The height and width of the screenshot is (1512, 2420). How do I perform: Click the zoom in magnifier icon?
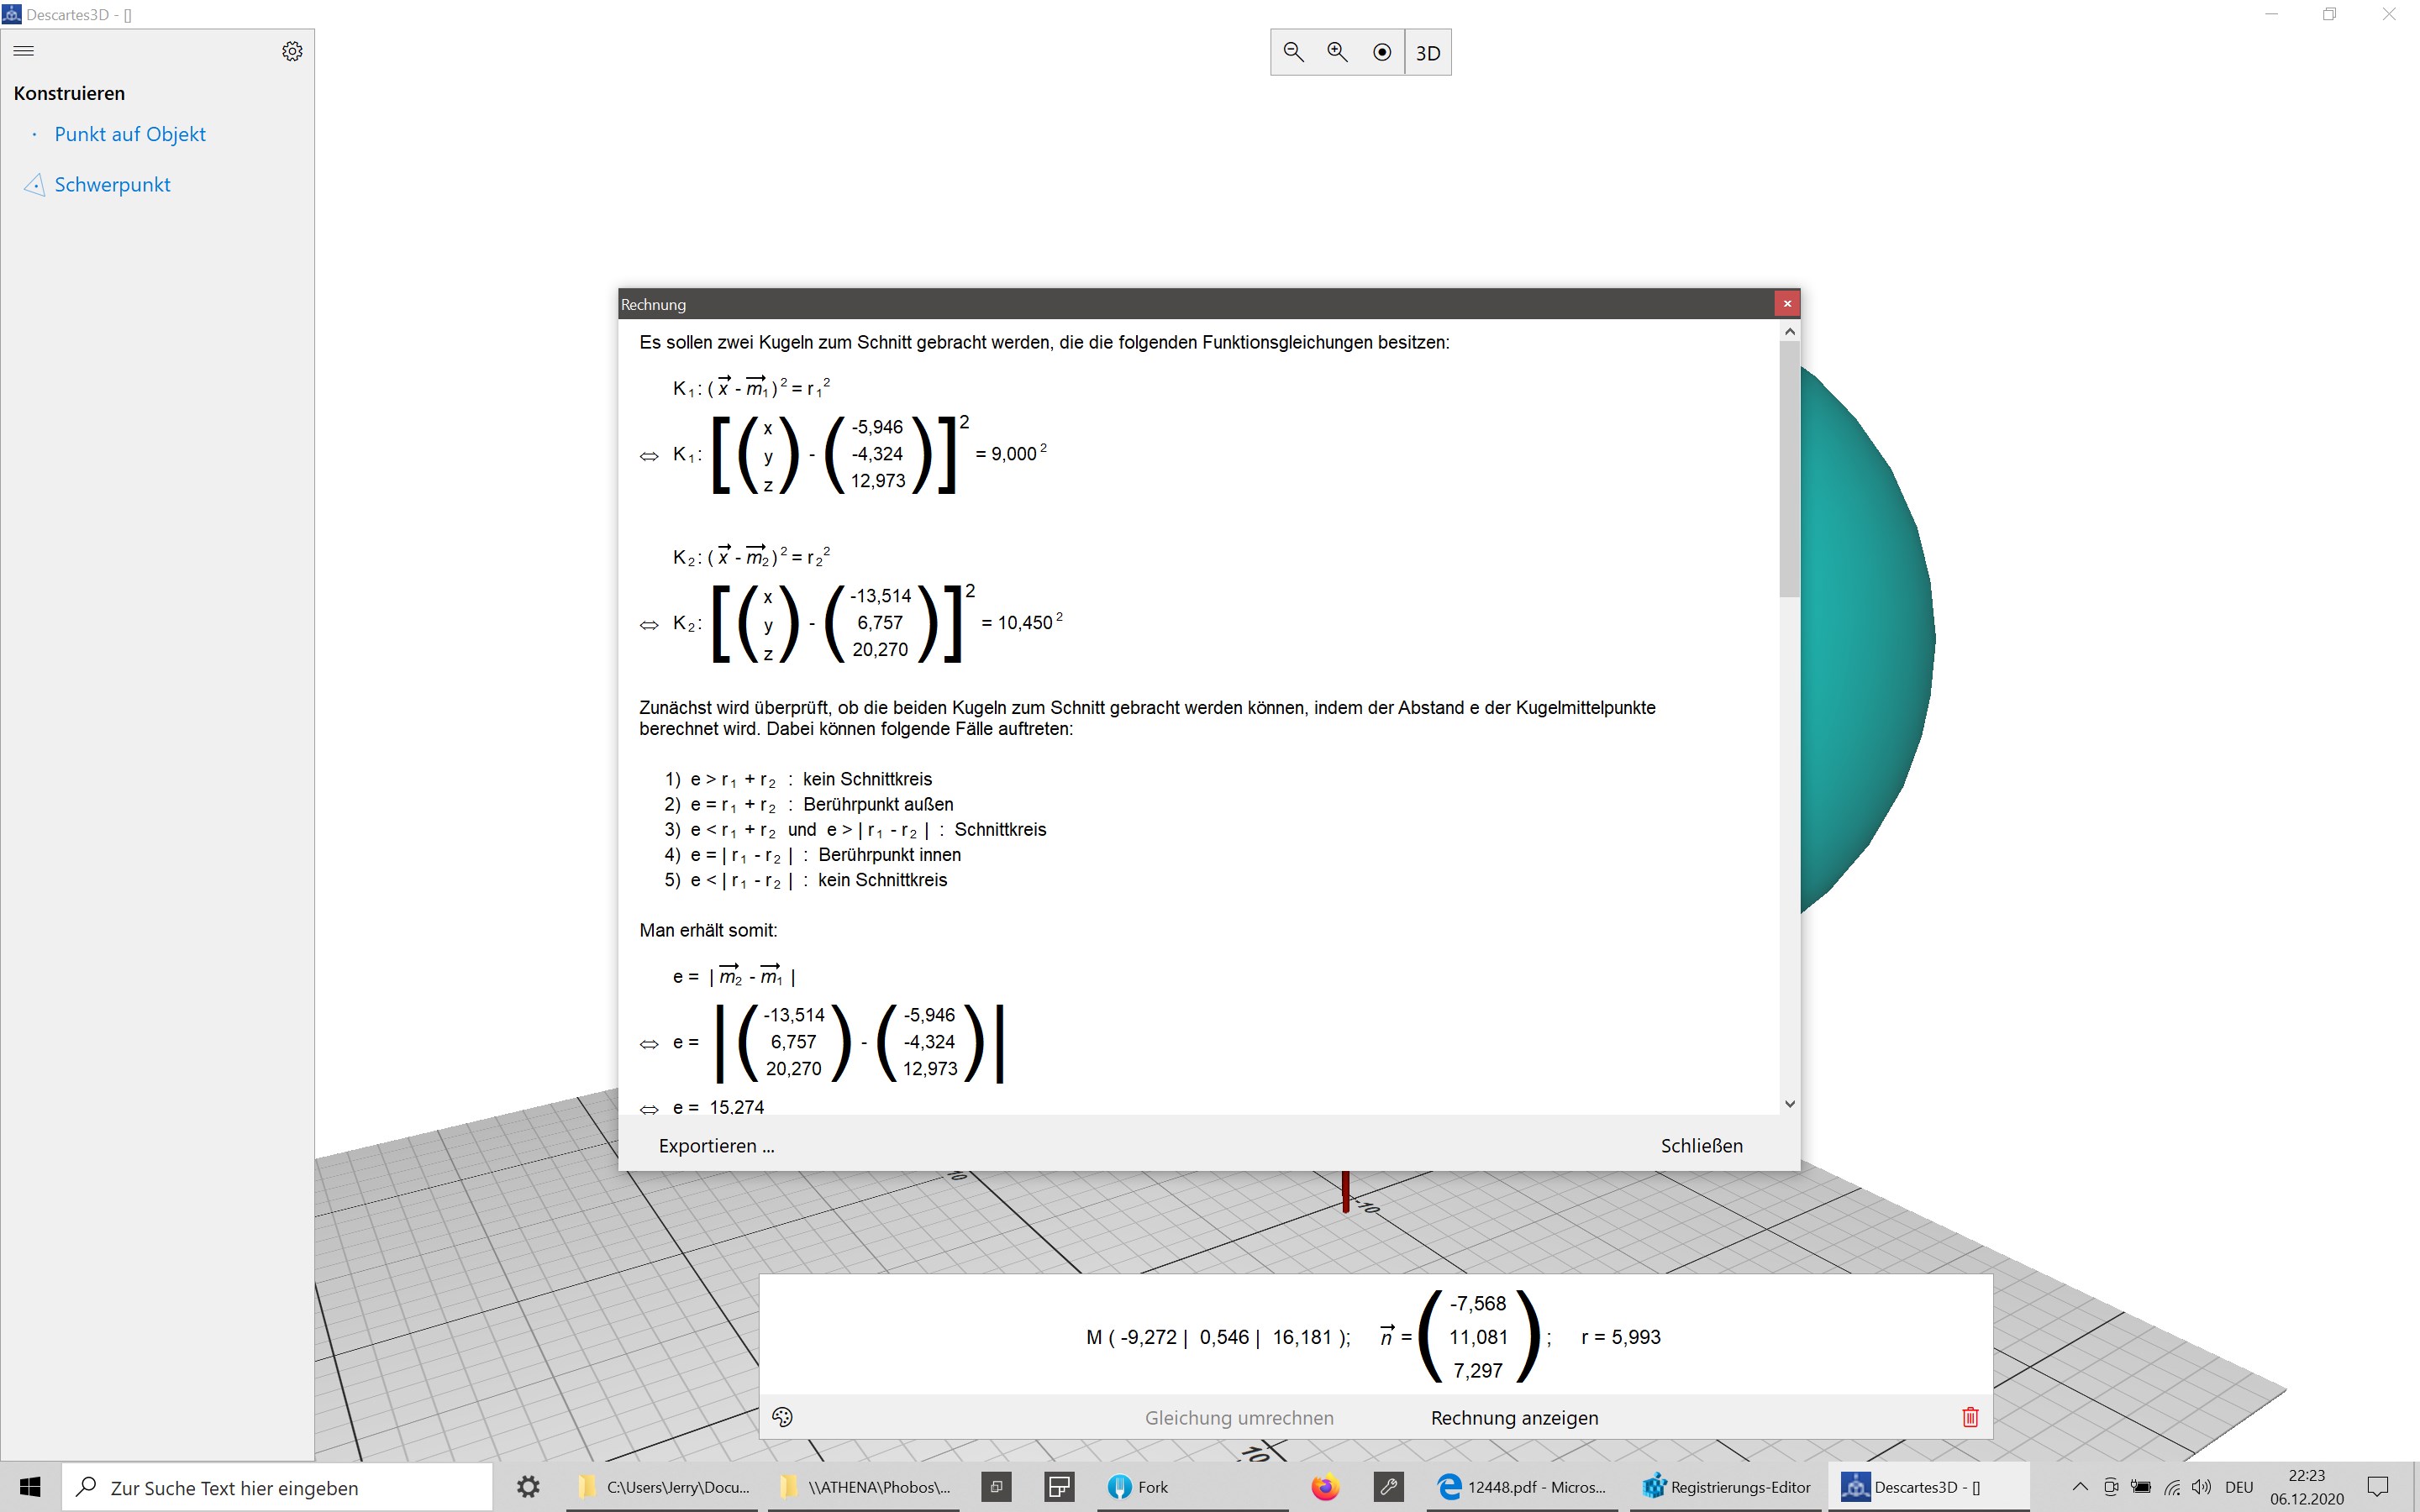pos(1337,52)
